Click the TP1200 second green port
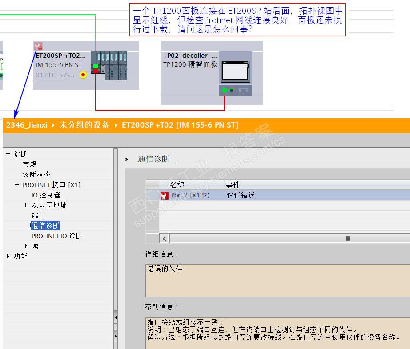This screenshot has height=349, width=410. tap(231, 90)
